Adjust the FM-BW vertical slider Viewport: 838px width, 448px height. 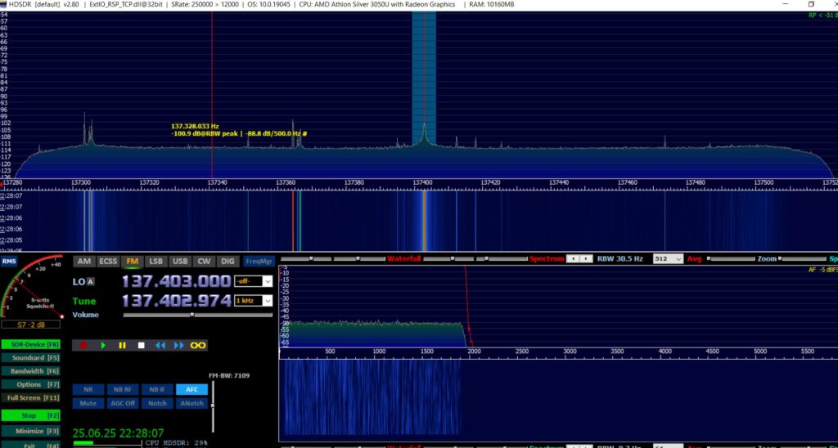213,405
